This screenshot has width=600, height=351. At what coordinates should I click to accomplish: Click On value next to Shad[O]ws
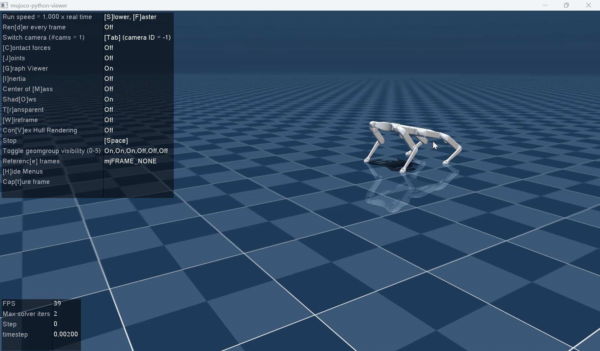click(109, 99)
